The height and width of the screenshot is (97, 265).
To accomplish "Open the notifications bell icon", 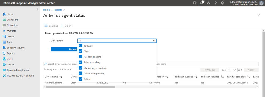I will [202, 3].
